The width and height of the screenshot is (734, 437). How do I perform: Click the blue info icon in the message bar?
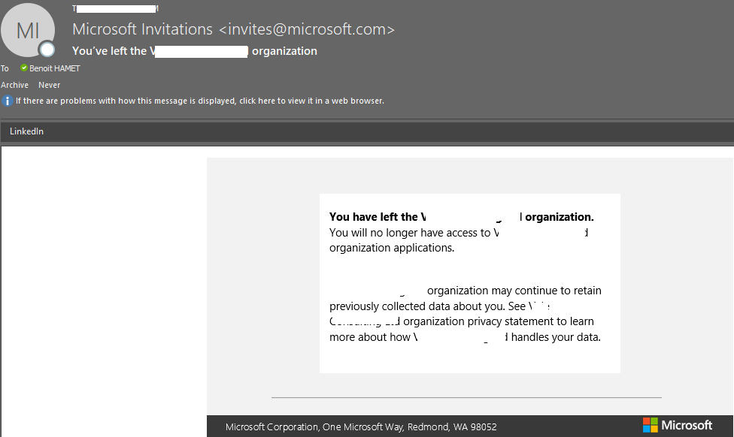point(8,101)
